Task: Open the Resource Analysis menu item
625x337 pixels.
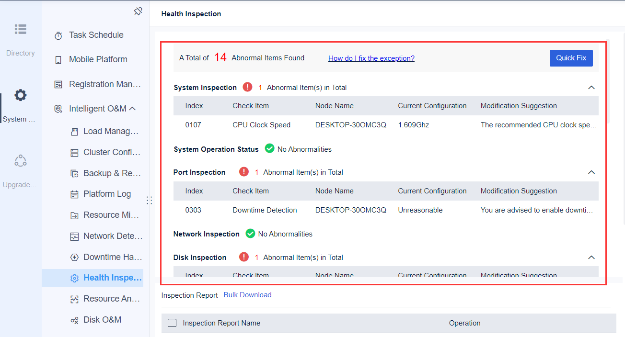Action: pos(74,299)
